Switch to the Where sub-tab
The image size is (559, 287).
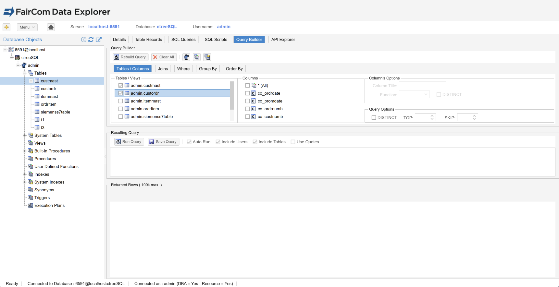[x=183, y=69]
